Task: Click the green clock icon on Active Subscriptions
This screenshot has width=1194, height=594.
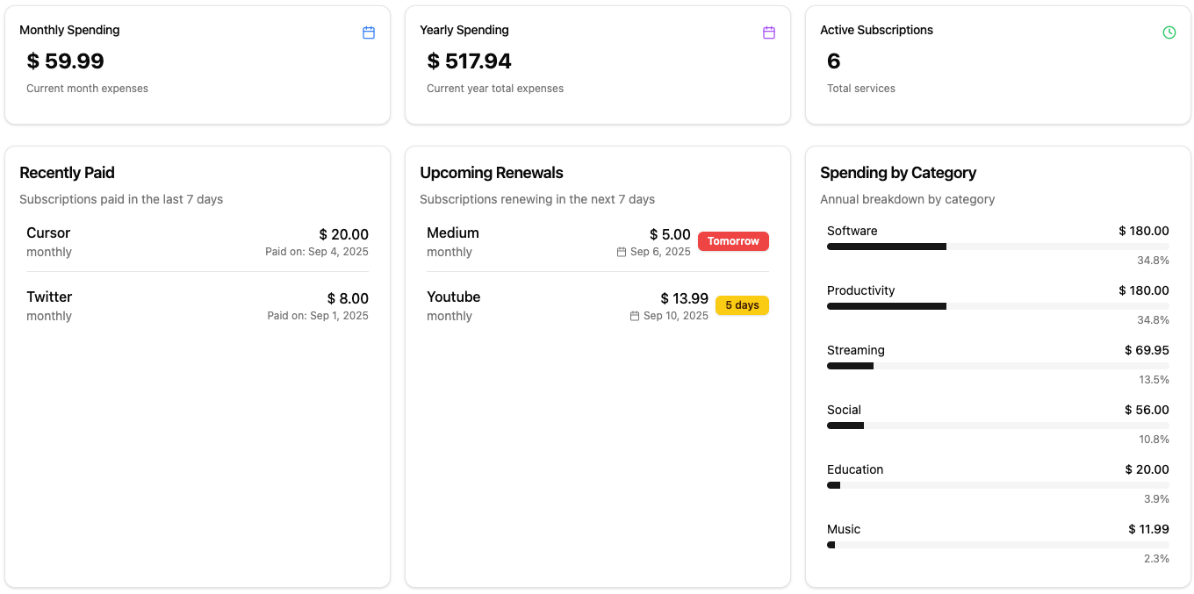Action: [1169, 32]
